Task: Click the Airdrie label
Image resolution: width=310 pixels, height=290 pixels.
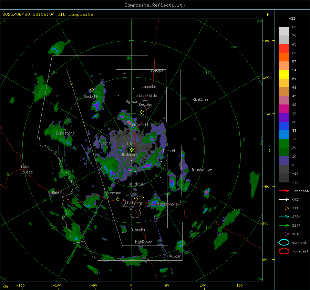Action: tap(136, 184)
